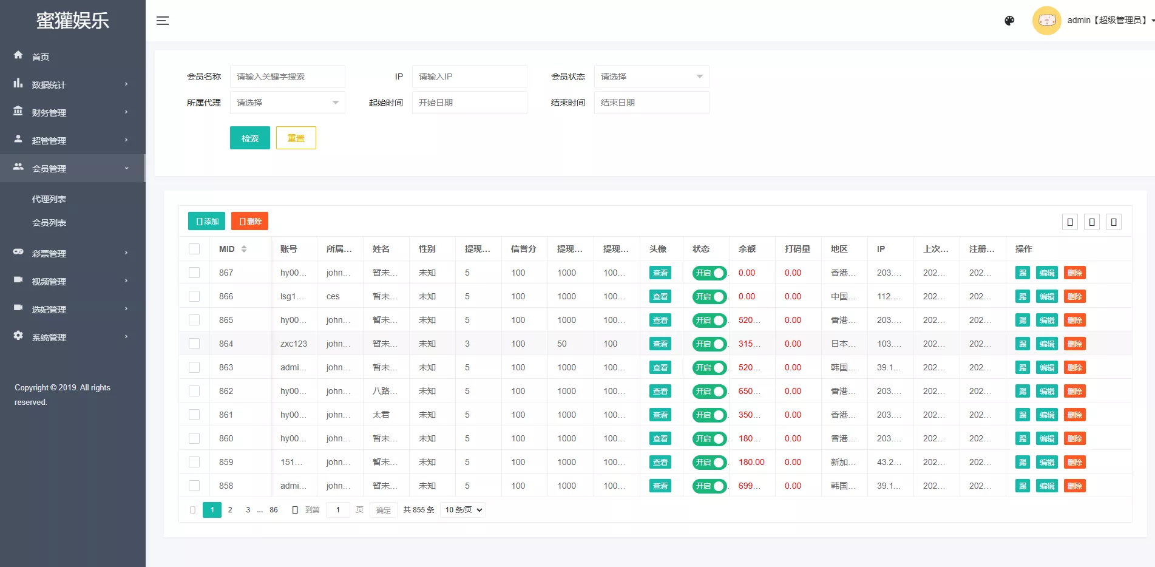Click the MID column sort arrows
1155x567 pixels.
244,249
